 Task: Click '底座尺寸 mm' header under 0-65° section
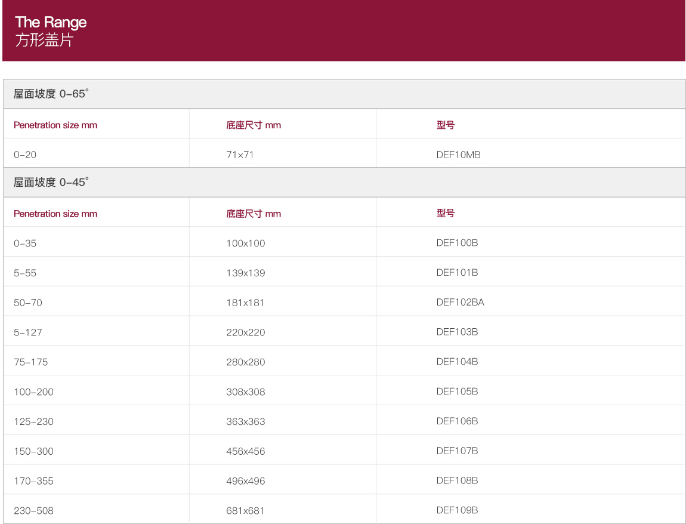(254, 125)
